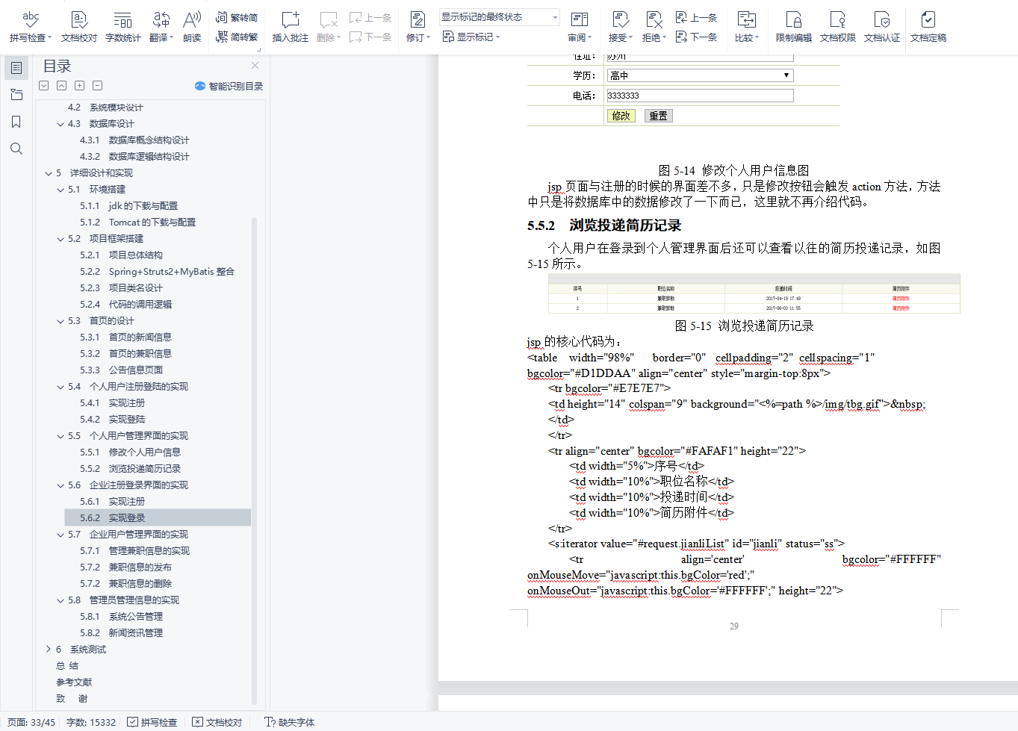Click the outline panel vertical scrollbar

pyautogui.click(x=254, y=459)
